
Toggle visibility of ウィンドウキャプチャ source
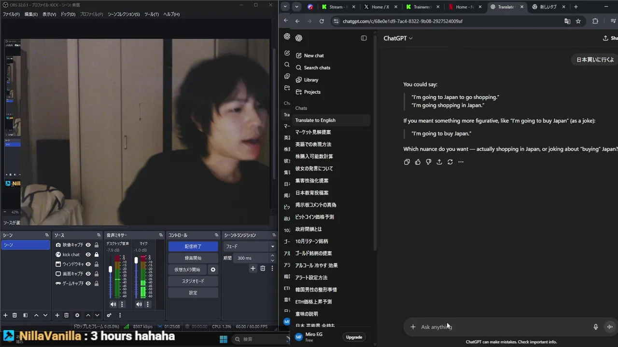pos(88,264)
